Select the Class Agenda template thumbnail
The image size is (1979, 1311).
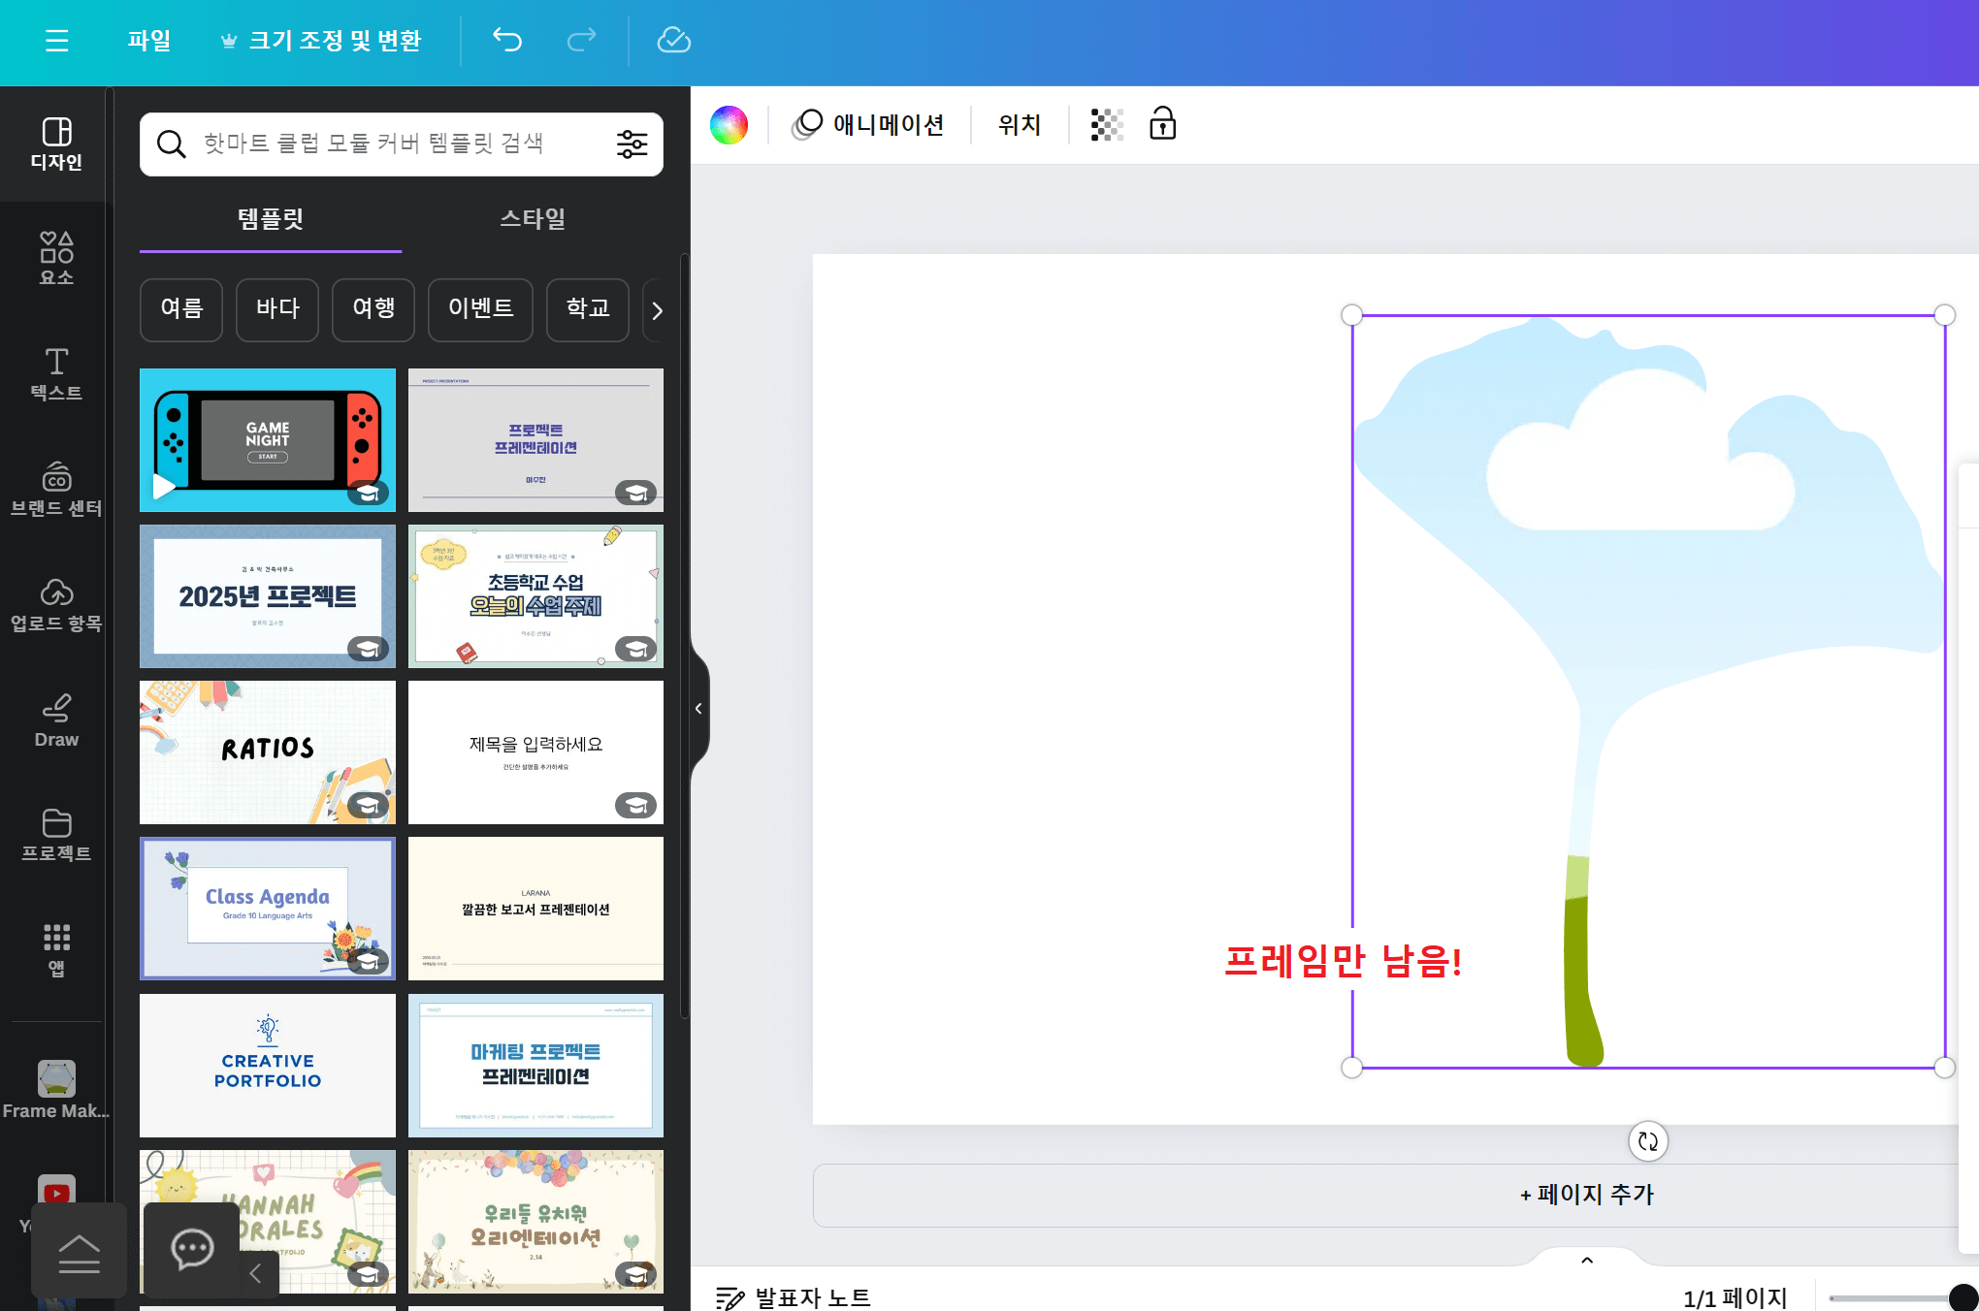point(267,909)
